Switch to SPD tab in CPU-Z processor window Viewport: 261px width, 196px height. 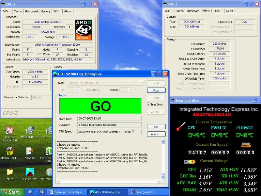pos(56,11)
